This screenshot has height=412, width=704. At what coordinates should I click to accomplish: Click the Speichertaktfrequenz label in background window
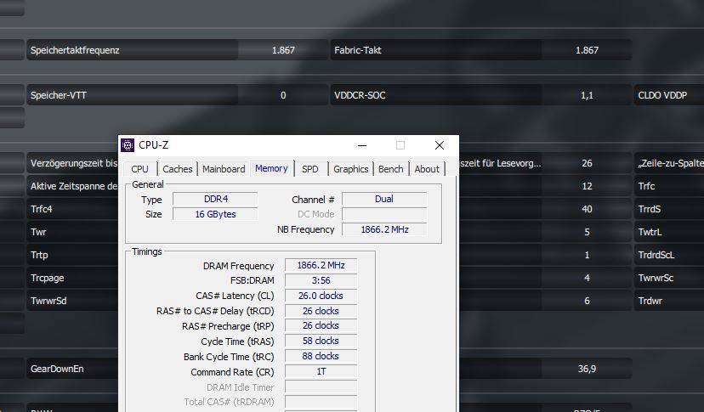click(75, 50)
